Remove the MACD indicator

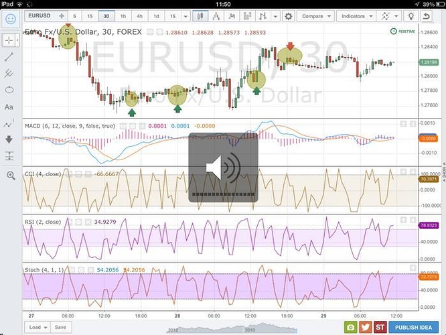tap(142, 126)
